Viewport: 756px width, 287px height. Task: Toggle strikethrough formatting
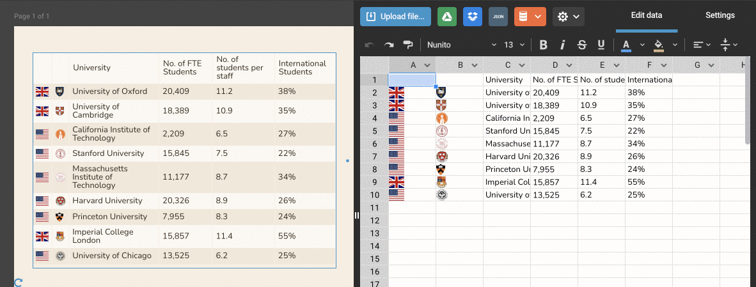click(582, 45)
